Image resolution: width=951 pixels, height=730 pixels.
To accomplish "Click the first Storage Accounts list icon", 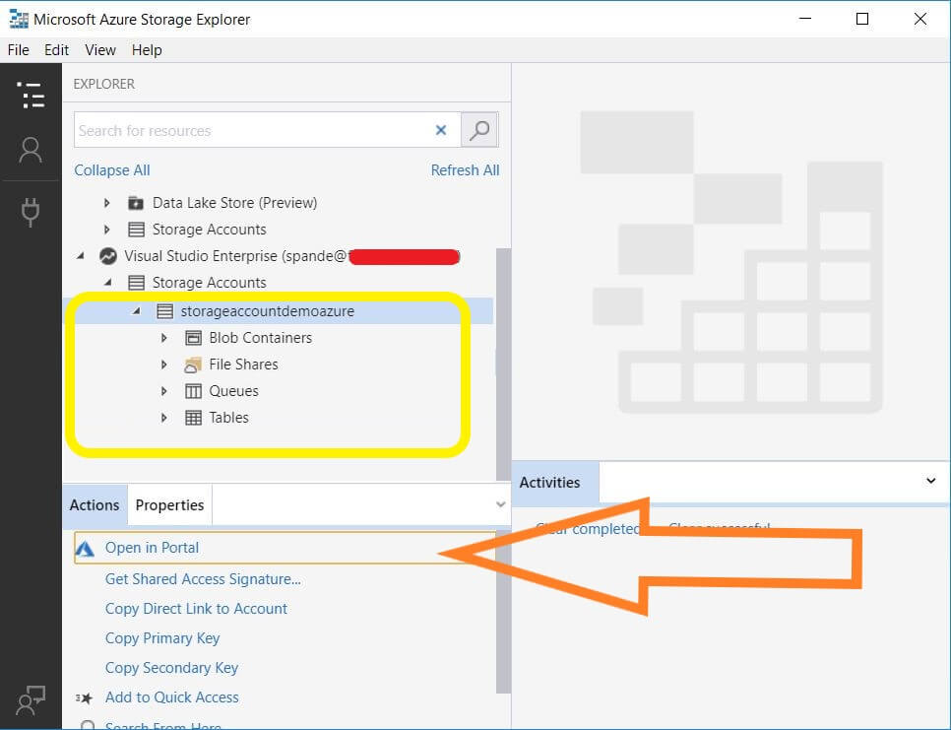I will coord(136,230).
